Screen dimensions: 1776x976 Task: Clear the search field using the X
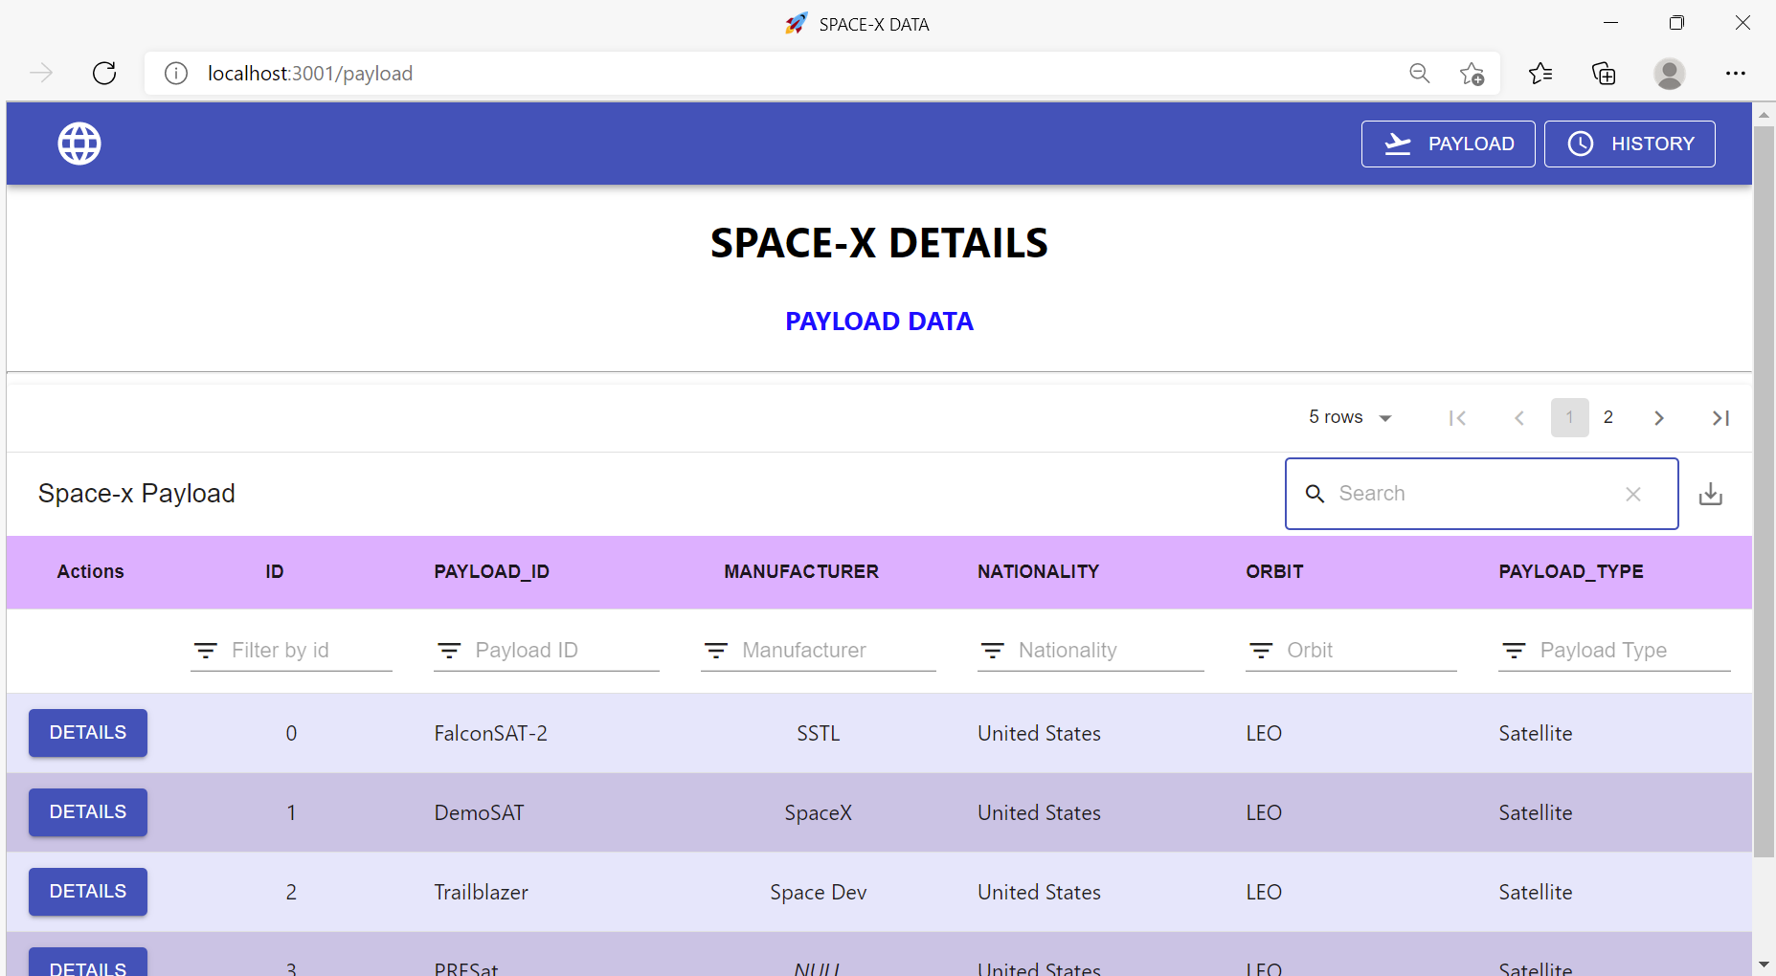click(x=1633, y=494)
